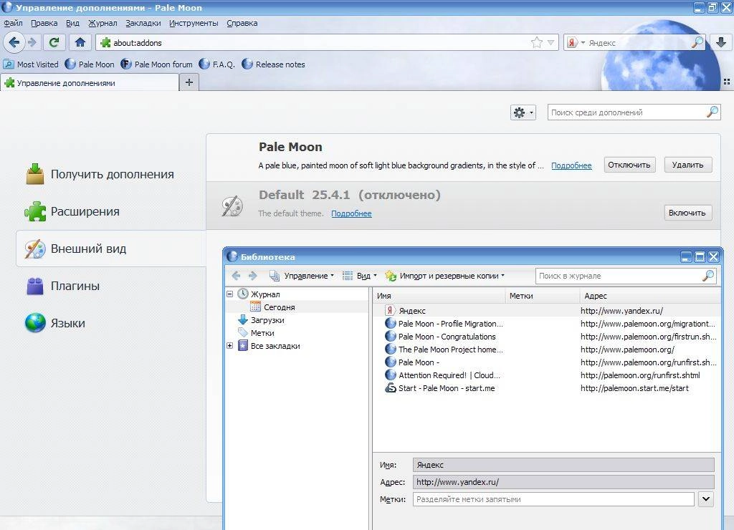Open the Справка menu

(x=242, y=23)
